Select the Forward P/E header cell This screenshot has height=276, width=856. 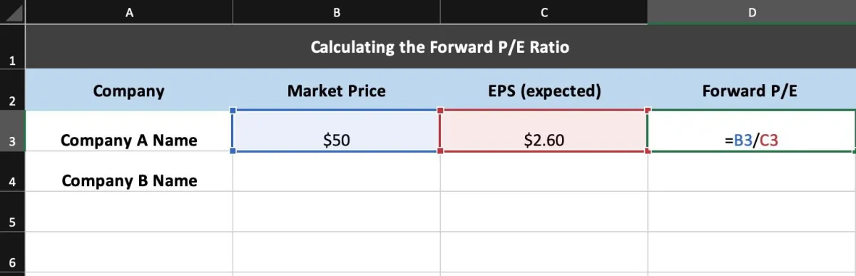(752, 90)
